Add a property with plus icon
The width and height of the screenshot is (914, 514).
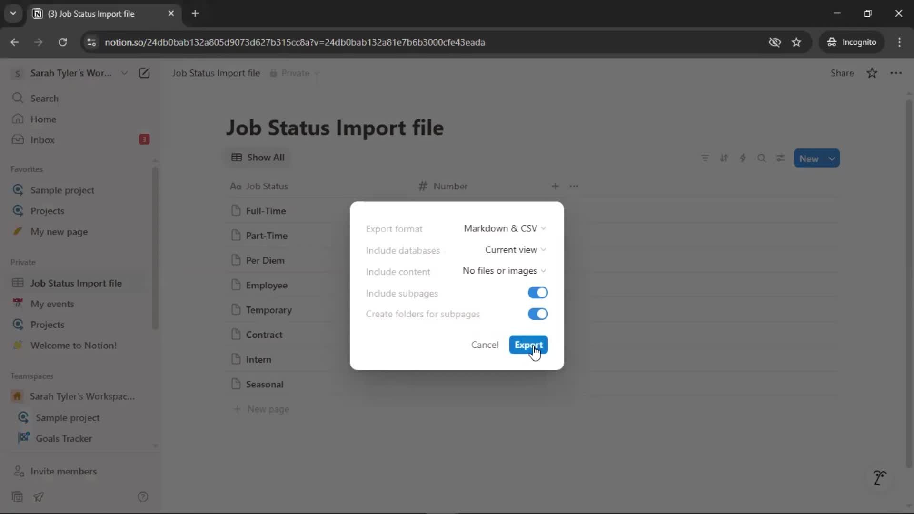pos(555,186)
